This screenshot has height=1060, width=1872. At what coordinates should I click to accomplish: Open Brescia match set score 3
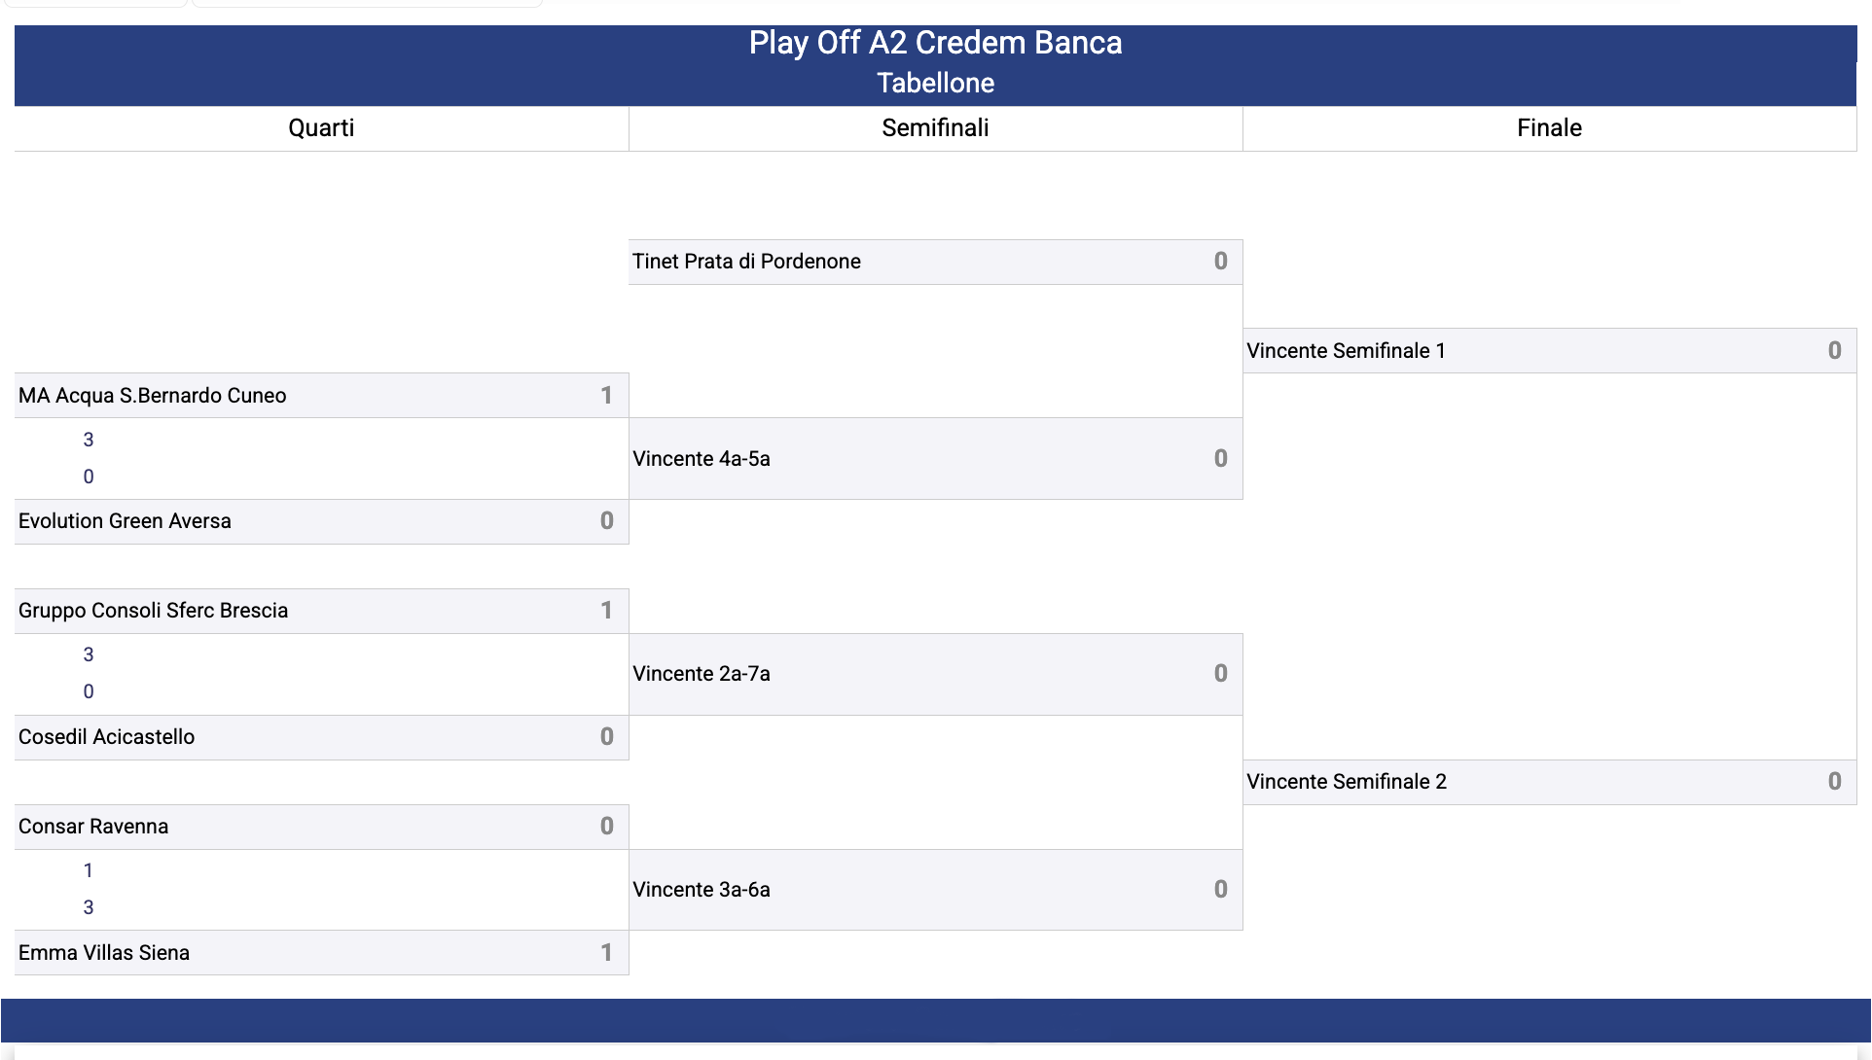pos(89,654)
